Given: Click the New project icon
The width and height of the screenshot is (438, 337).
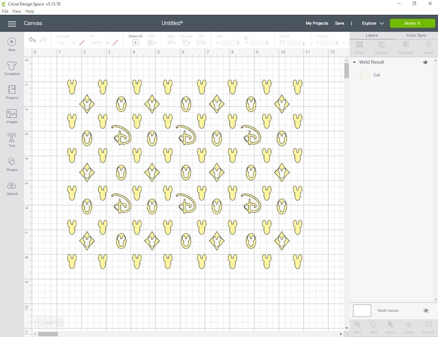Looking at the screenshot, I should [12, 41].
